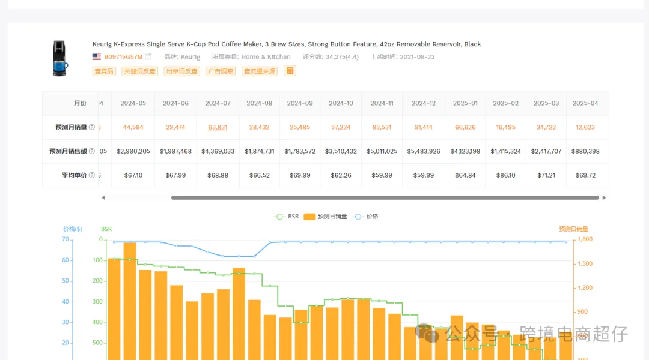This screenshot has height=360, width=649.
Task: Click the 关键词反查 button
Action: click(140, 71)
